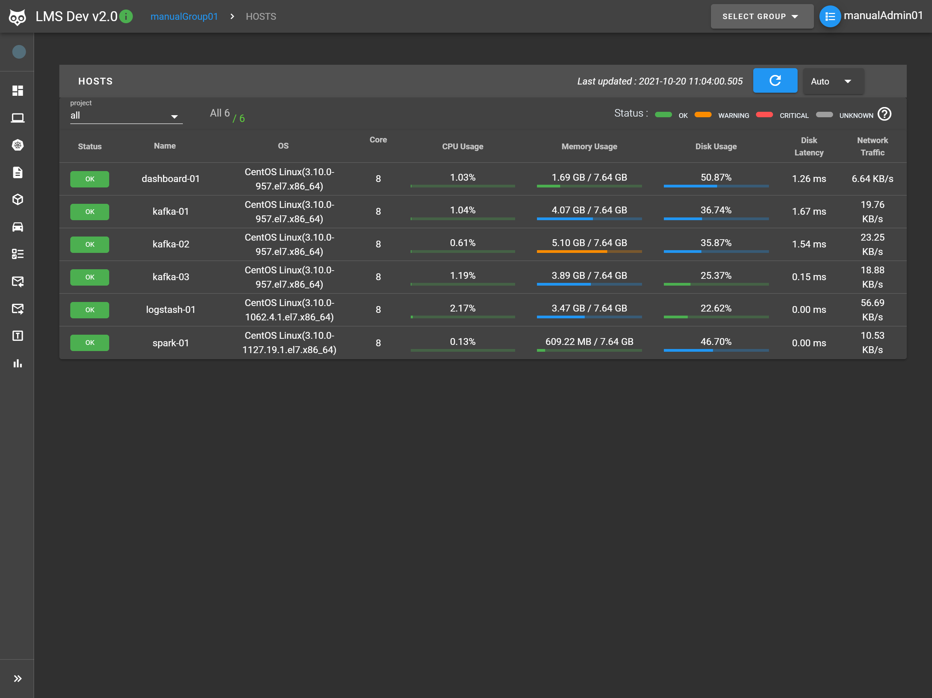The image size is (932, 698).
Task: Click the laptop hosts icon in sidebar
Action: [18, 118]
